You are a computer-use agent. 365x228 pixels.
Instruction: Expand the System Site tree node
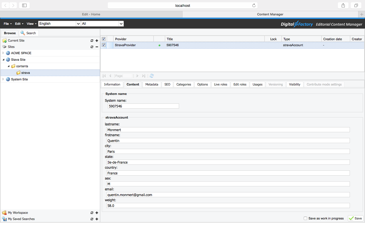(3, 79)
